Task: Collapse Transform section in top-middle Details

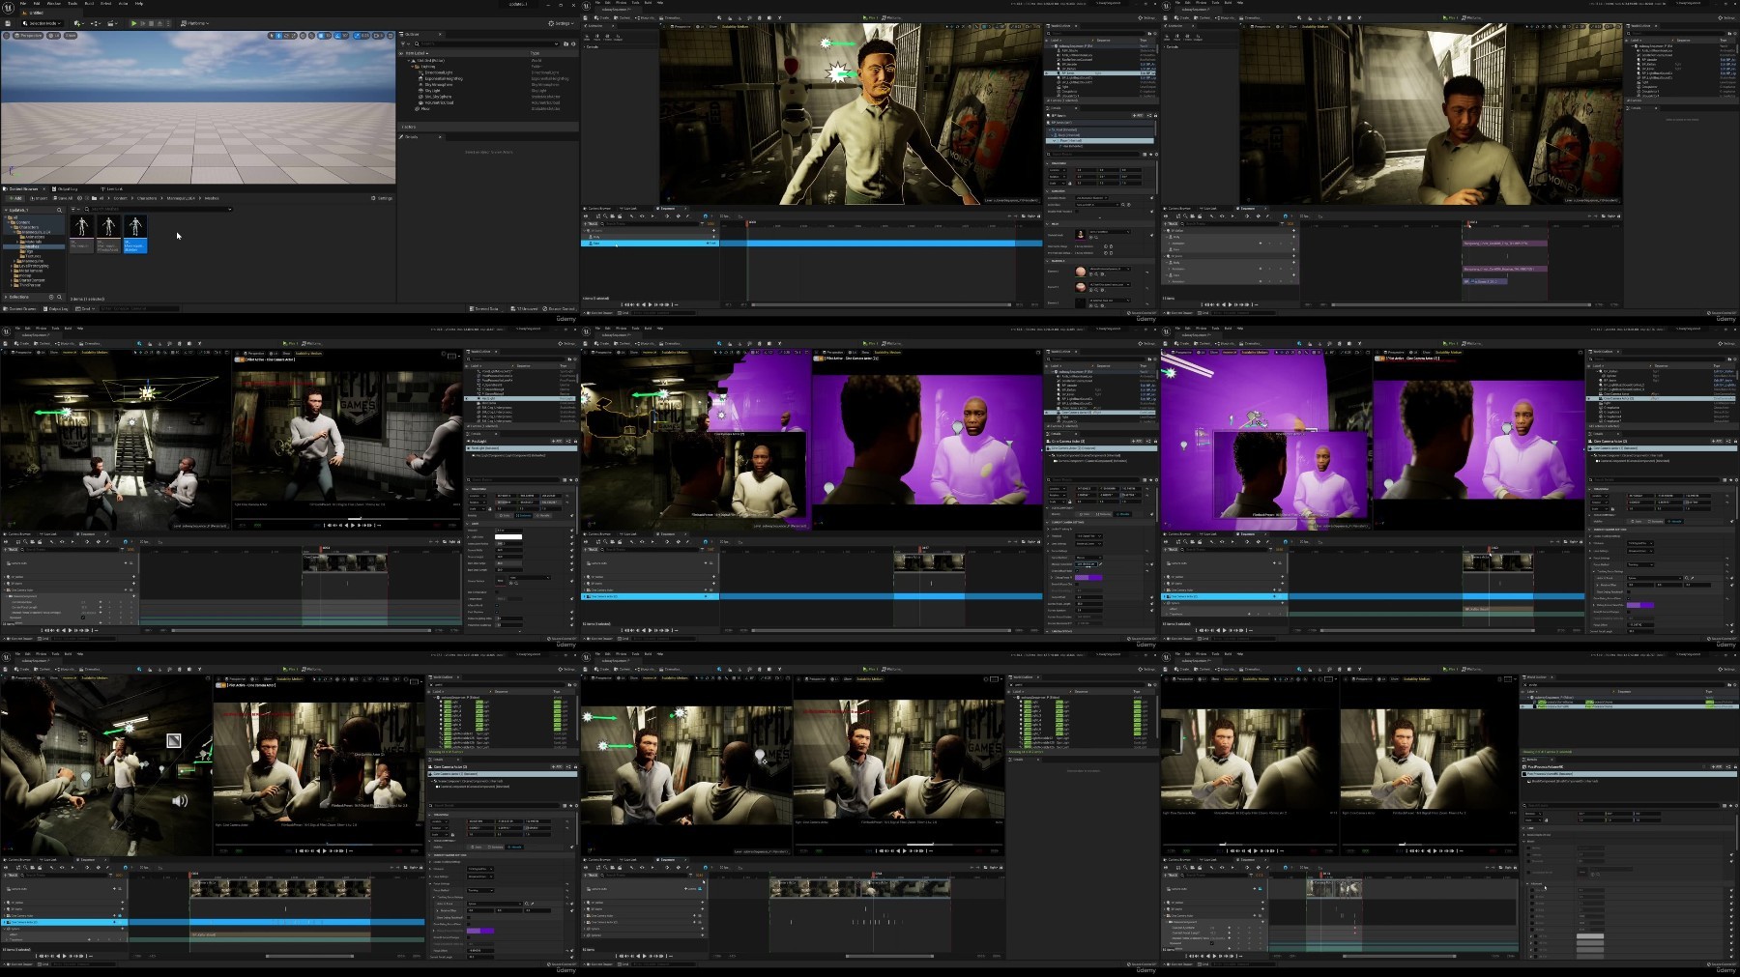Action: [x=1047, y=163]
